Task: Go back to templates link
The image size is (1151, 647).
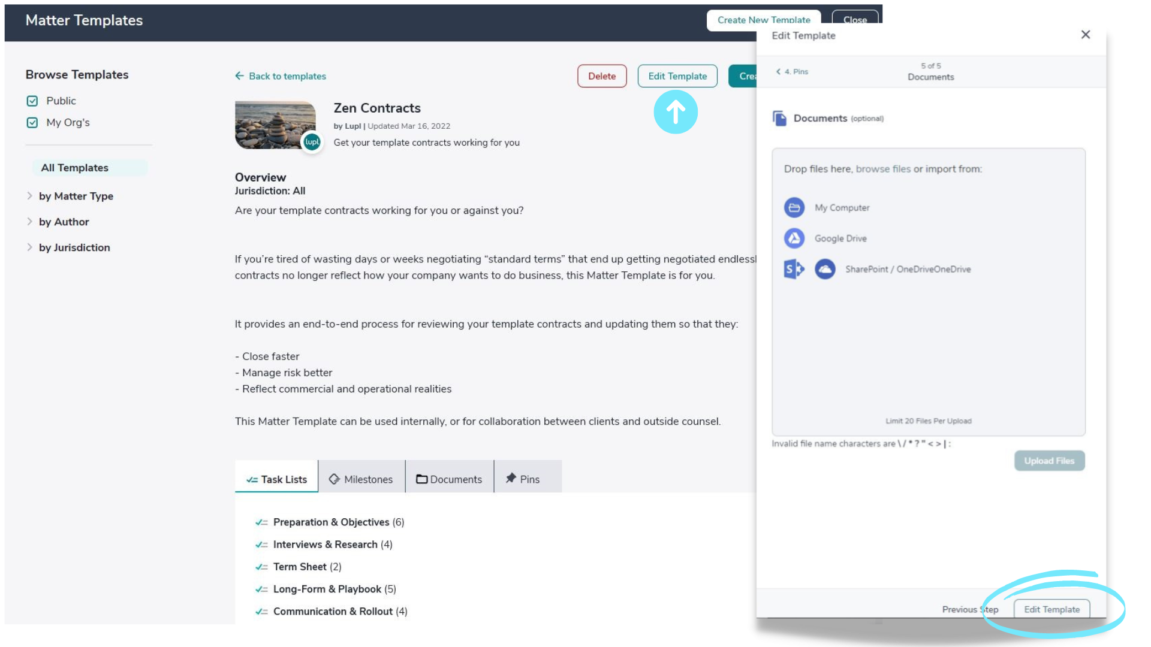Action: (281, 76)
